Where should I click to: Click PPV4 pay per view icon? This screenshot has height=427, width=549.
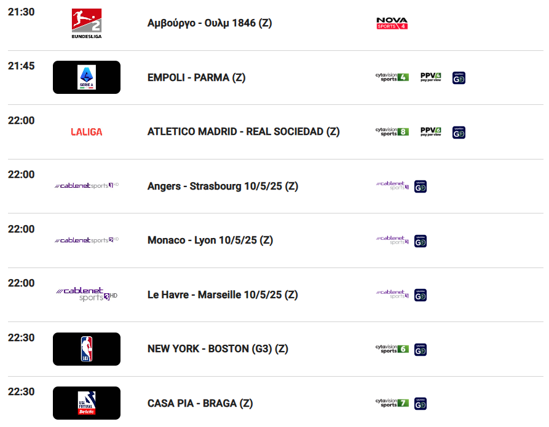431,77
